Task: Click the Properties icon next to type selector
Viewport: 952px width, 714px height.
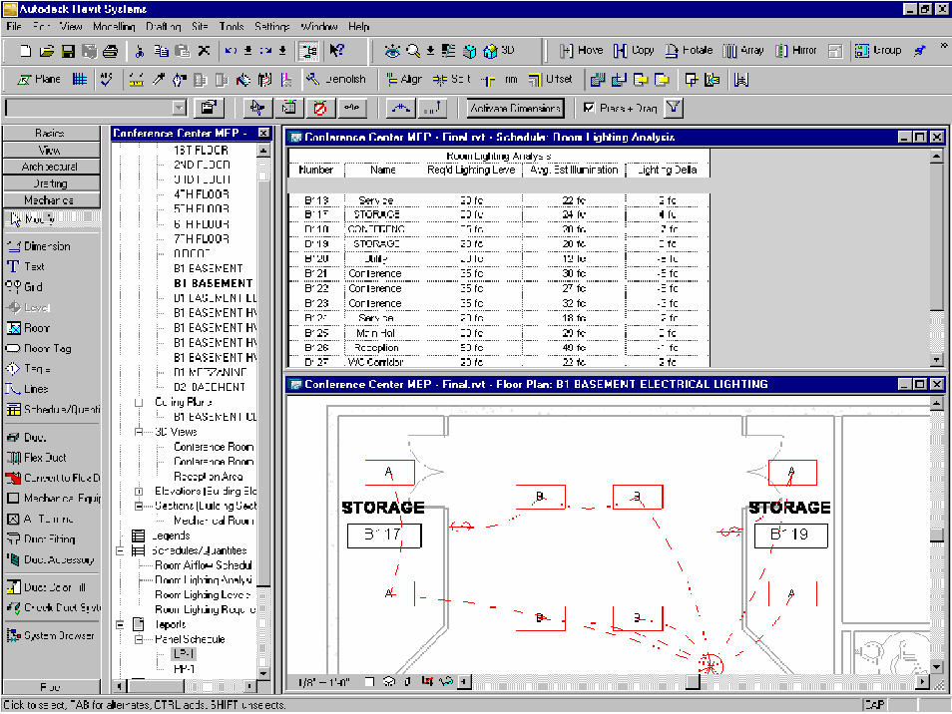Action: pos(209,108)
